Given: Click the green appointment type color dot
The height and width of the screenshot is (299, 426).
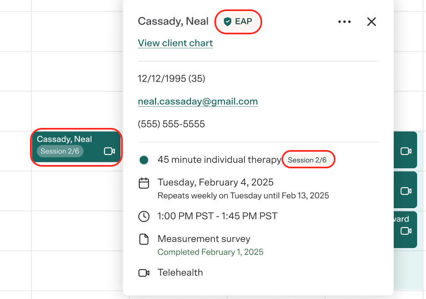Looking at the screenshot, I should (144, 160).
